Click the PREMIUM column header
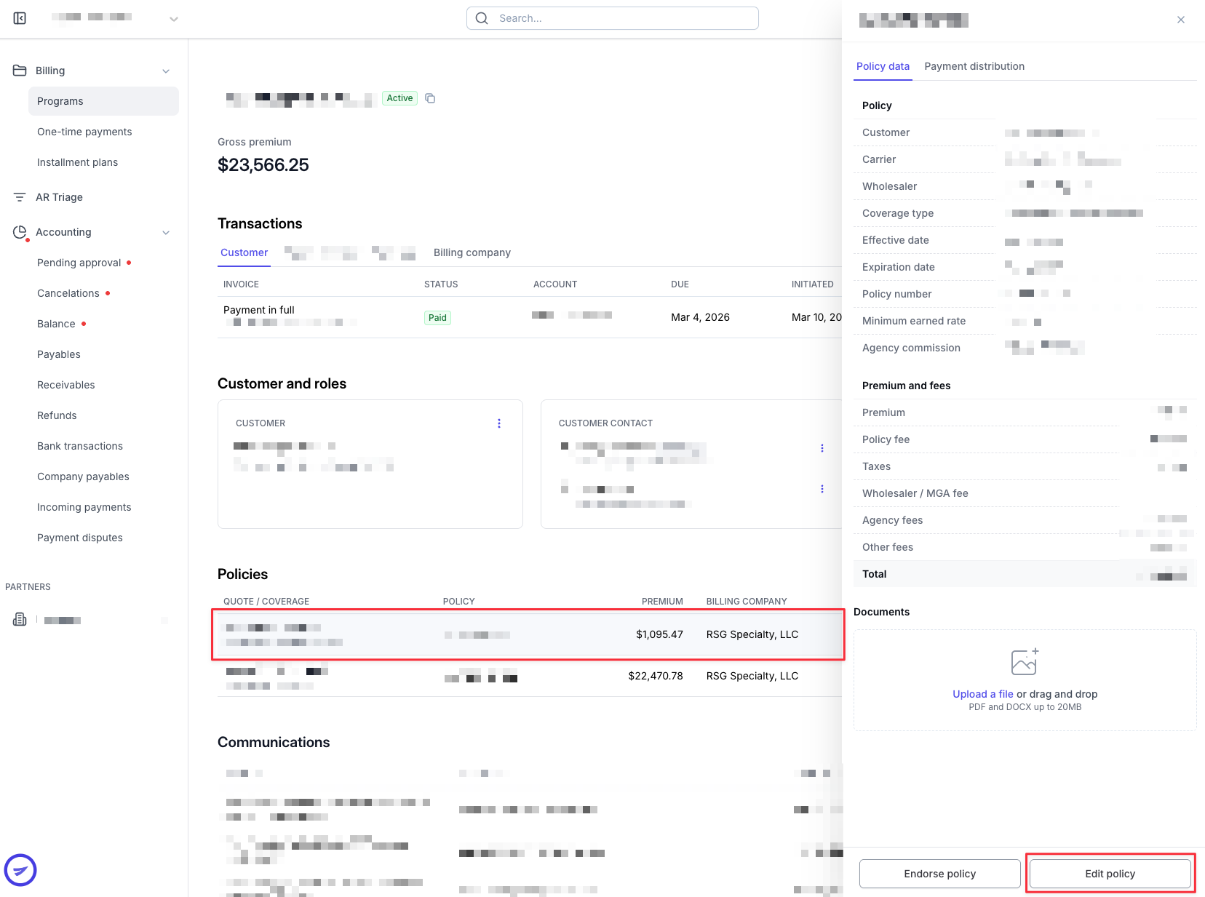The width and height of the screenshot is (1205, 897). tap(662, 602)
